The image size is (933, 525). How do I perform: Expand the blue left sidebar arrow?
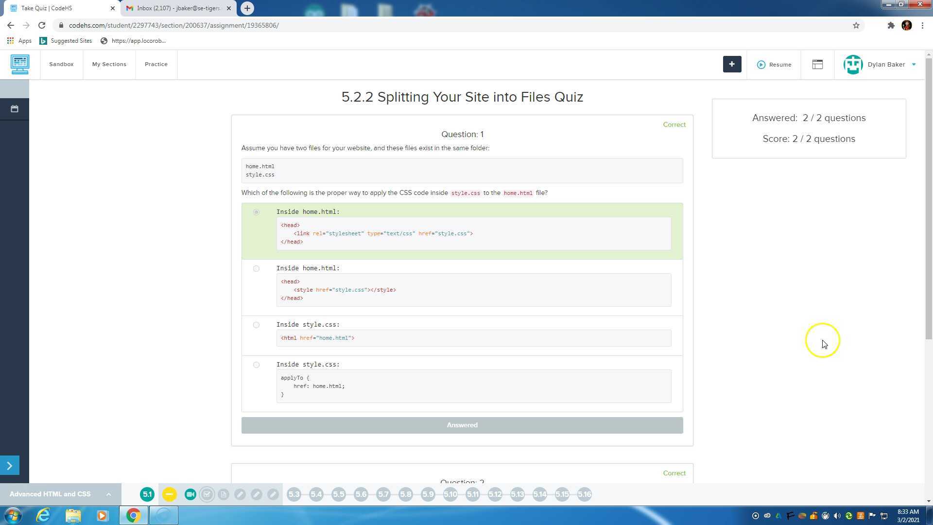pyautogui.click(x=9, y=465)
